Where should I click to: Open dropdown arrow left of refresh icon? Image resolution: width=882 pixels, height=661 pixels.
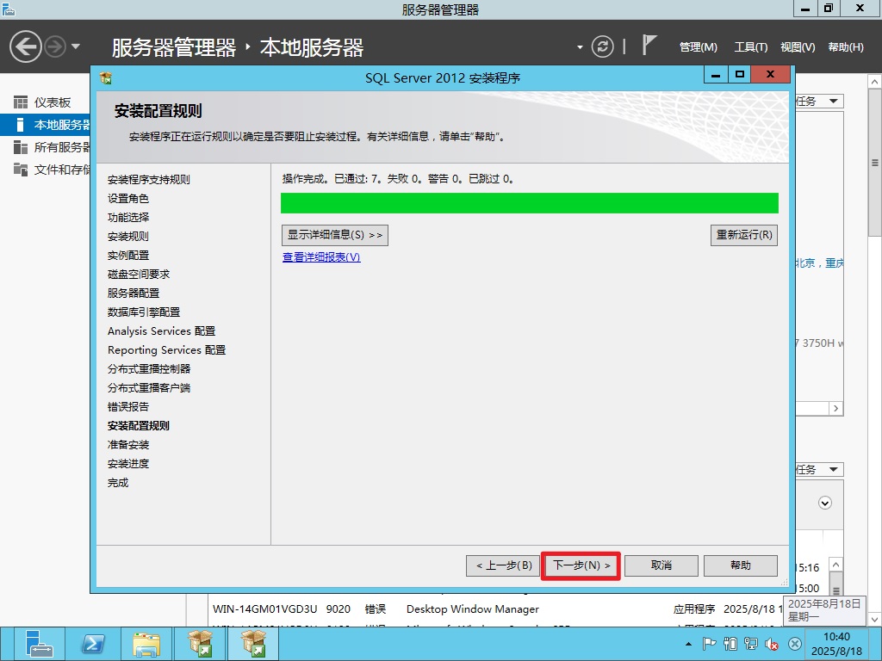click(x=580, y=47)
